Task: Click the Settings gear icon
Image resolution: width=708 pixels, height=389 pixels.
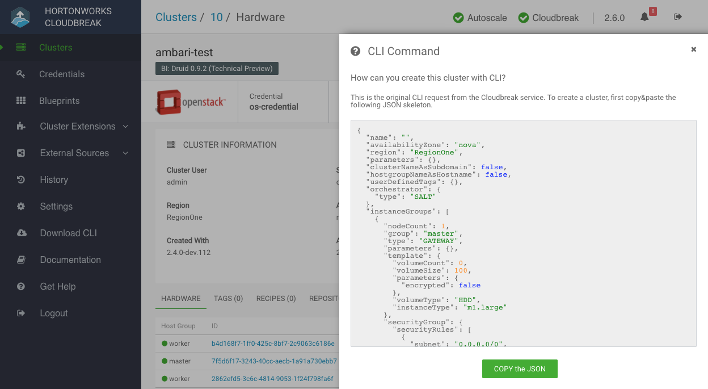Action: pos(21,206)
